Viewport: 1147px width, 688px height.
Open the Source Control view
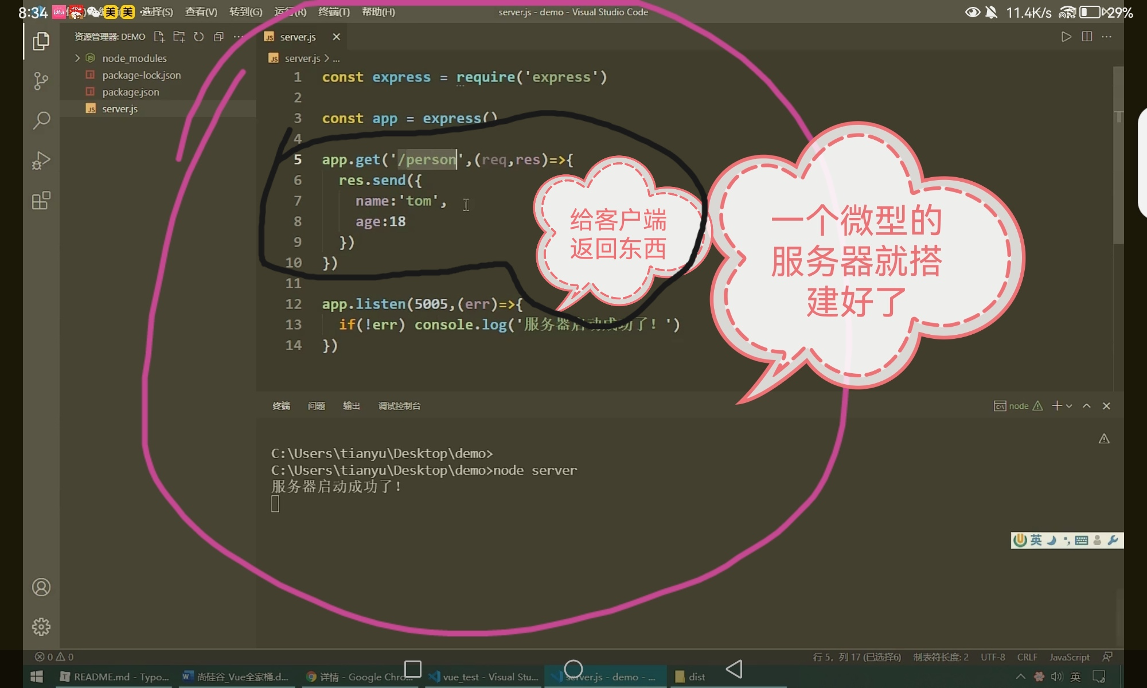[x=41, y=81]
